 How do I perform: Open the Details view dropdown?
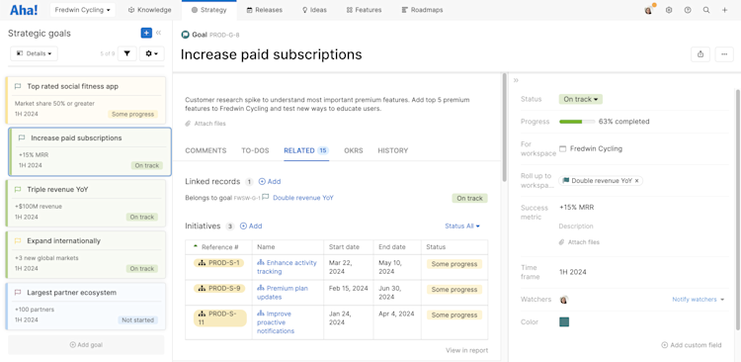pos(34,53)
